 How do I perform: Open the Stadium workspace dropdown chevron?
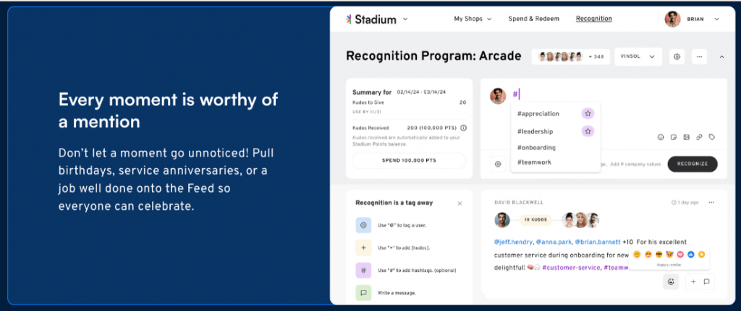click(405, 19)
